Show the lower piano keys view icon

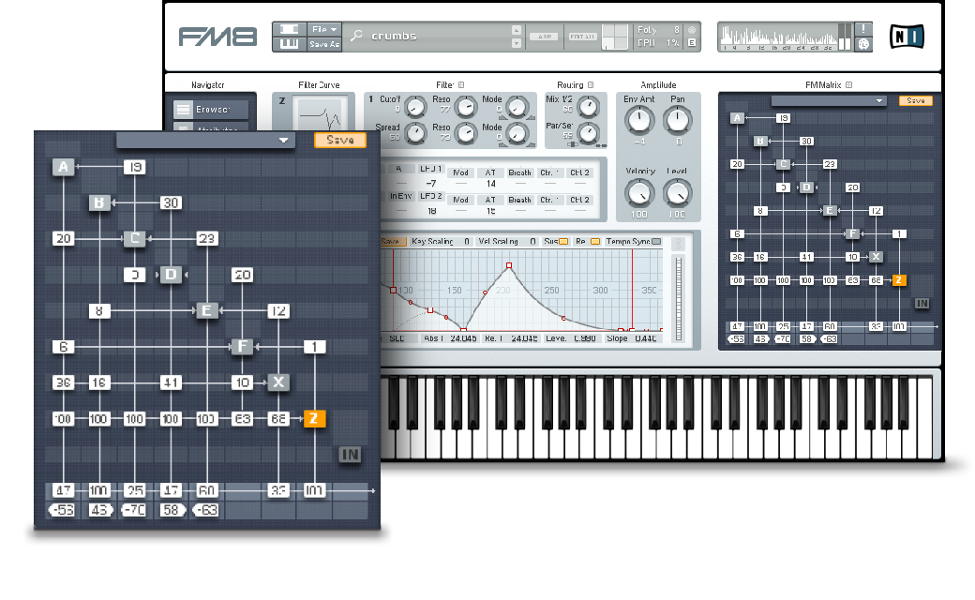pos(289,43)
